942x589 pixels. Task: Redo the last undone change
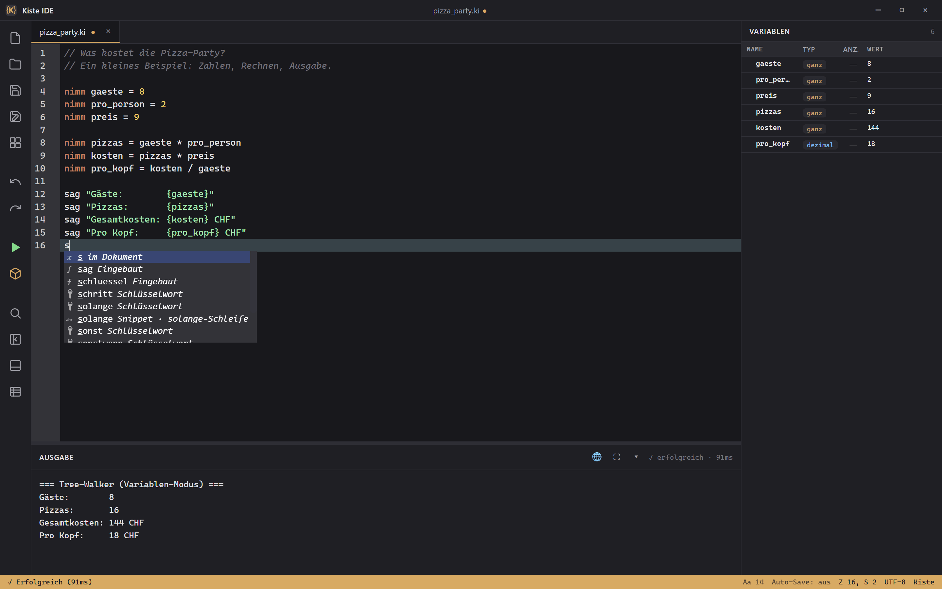coord(15,208)
